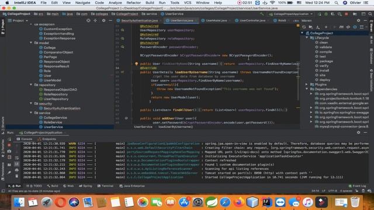Open Project panel gear options

pos(103,21)
